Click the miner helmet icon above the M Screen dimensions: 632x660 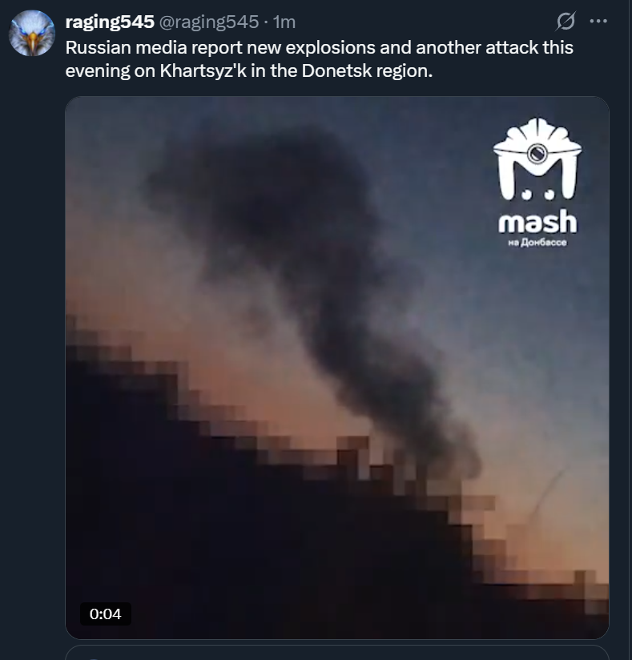537,141
